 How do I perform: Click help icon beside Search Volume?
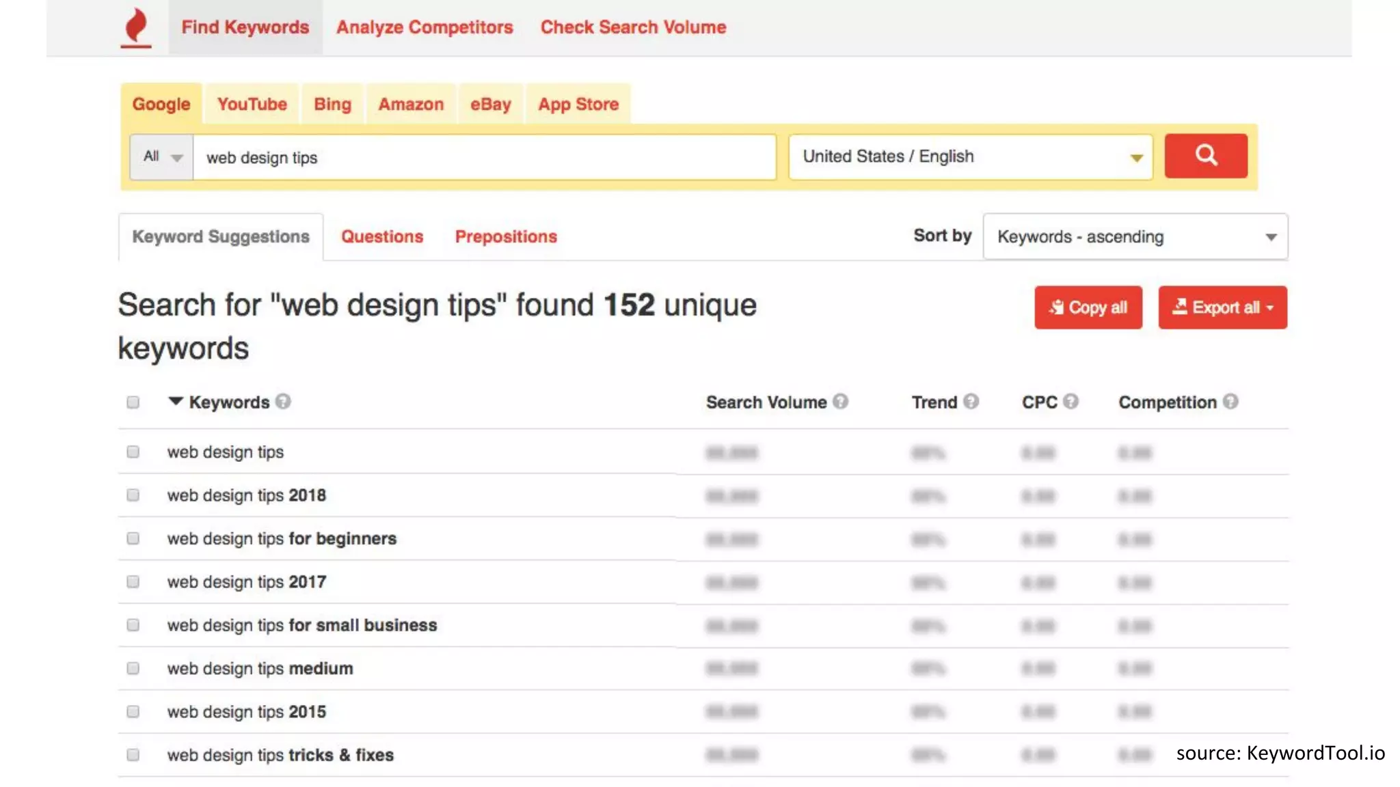pyautogui.click(x=841, y=402)
